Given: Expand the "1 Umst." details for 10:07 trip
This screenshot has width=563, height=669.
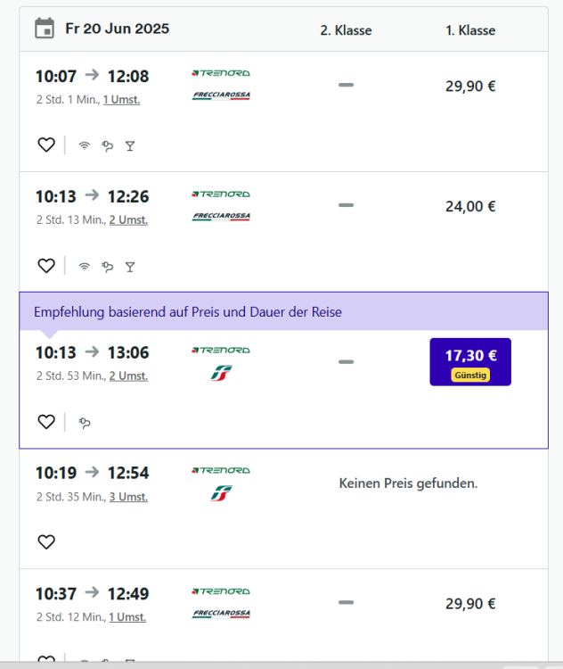Looking at the screenshot, I should [x=121, y=100].
